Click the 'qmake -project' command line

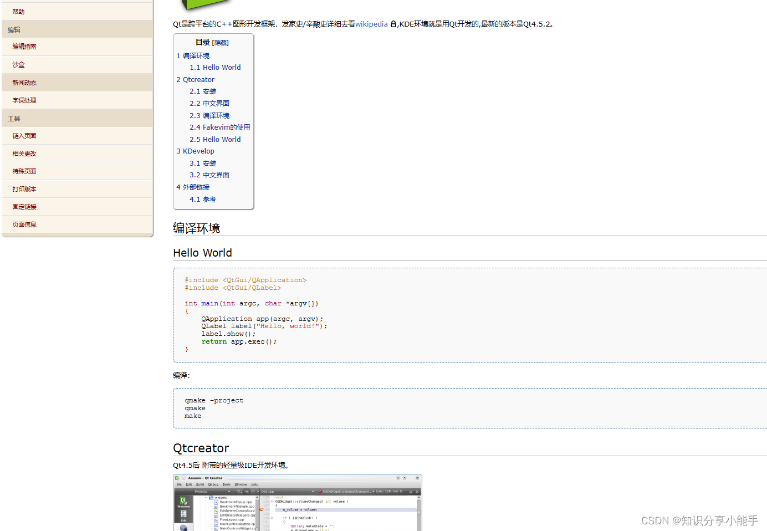point(214,401)
